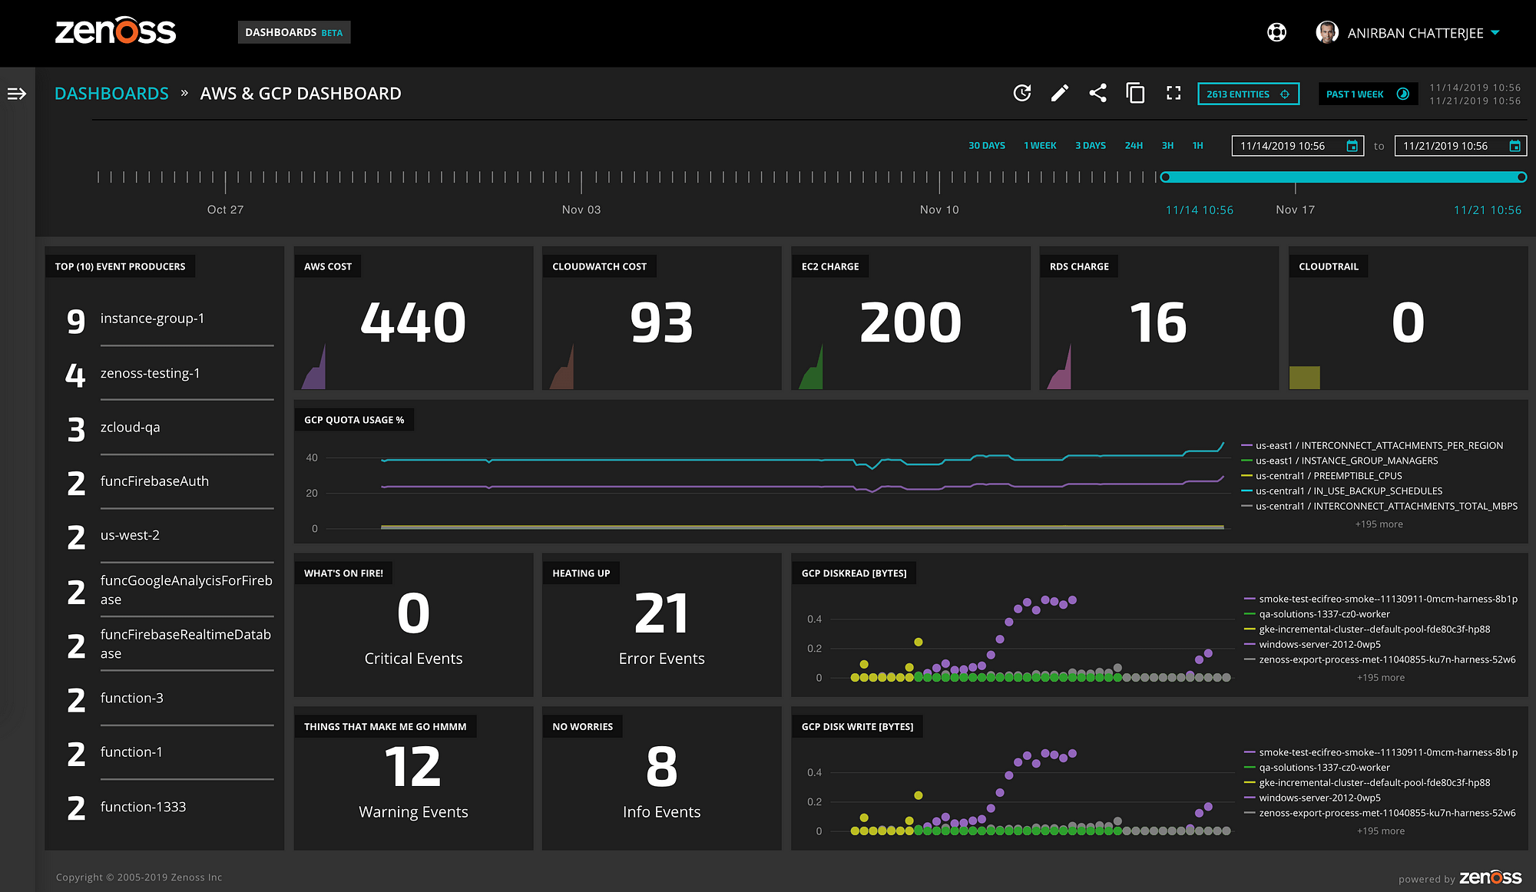Click the pencil edit dashboard icon
This screenshot has width=1536, height=892.
pyautogui.click(x=1060, y=94)
